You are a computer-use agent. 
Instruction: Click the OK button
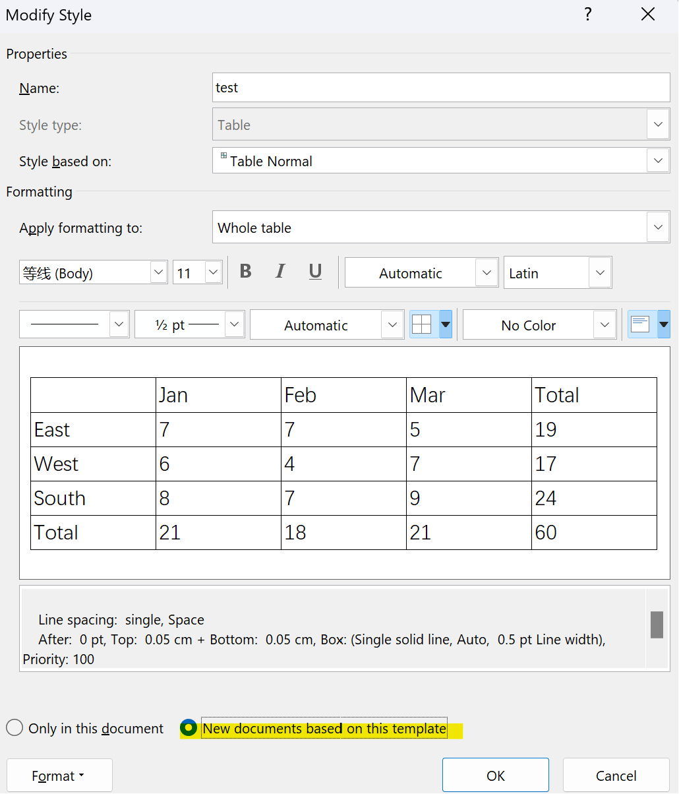[496, 776]
